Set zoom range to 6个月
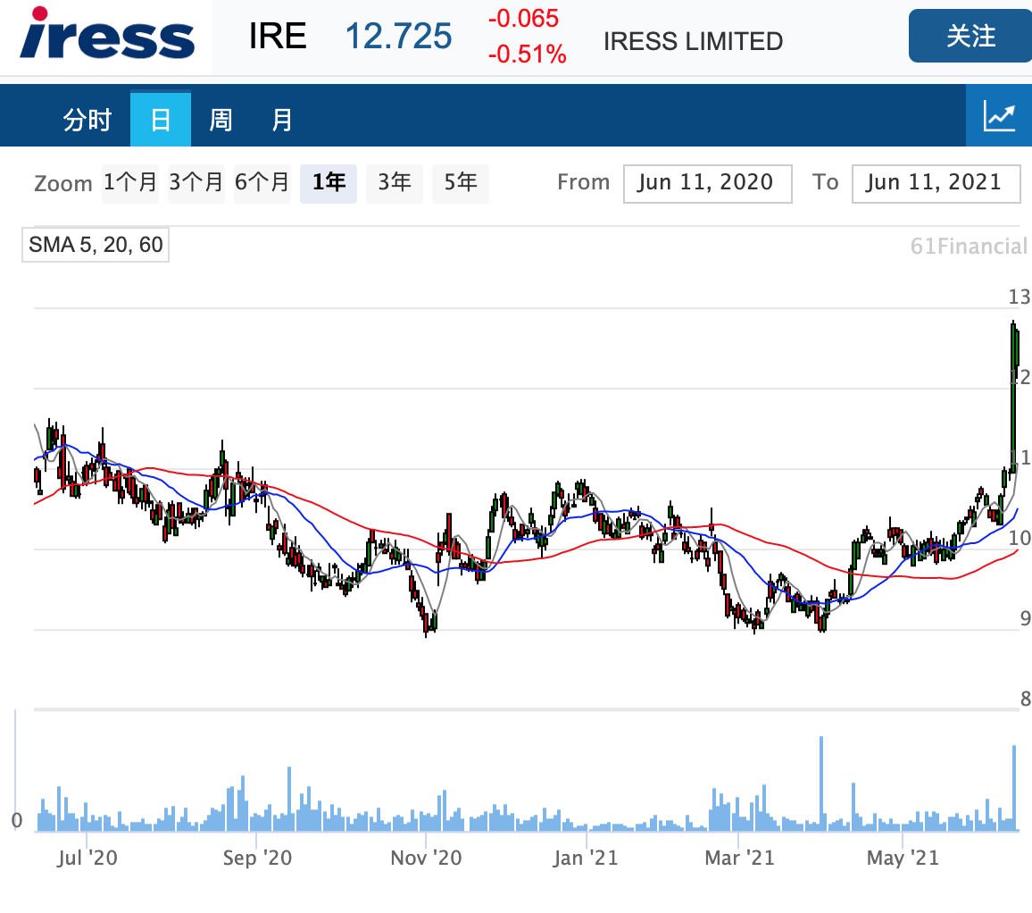The width and height of the screenshot is (1032, 913). coord(262,183)
